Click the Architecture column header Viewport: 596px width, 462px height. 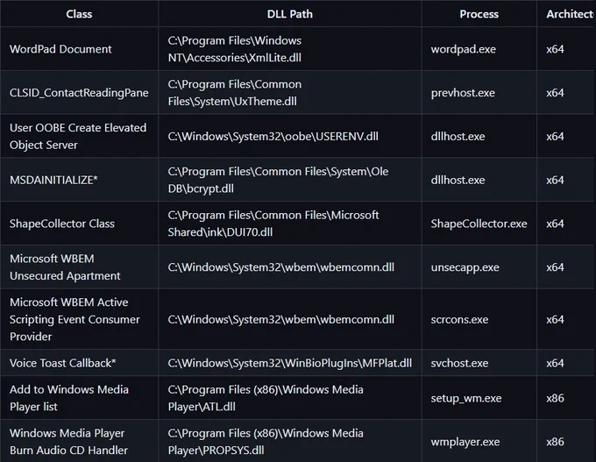pos(566,14)
